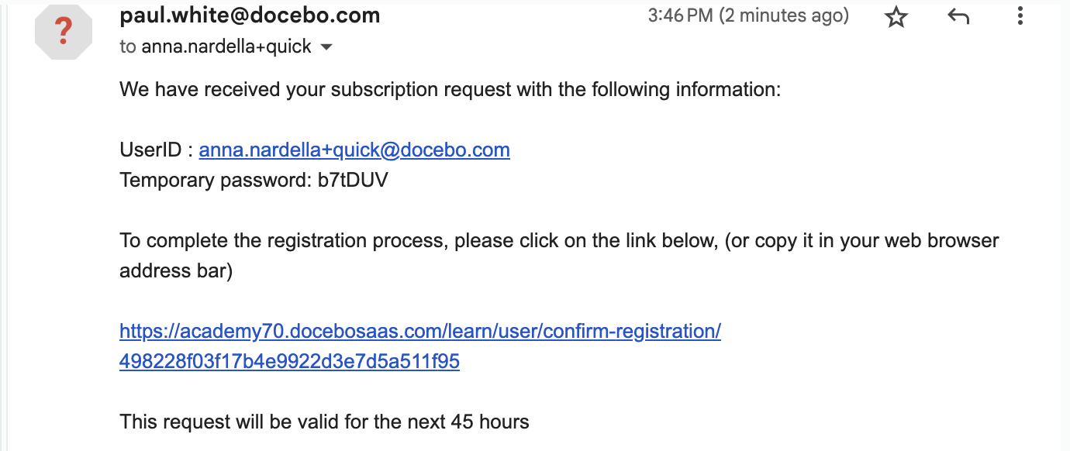Viewport: 1070px width, 451px height.
Task: Click the "to anna.nardella+quick" recipient text
Action: (216, 46)
